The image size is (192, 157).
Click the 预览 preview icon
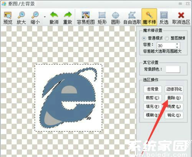point(8,15)
